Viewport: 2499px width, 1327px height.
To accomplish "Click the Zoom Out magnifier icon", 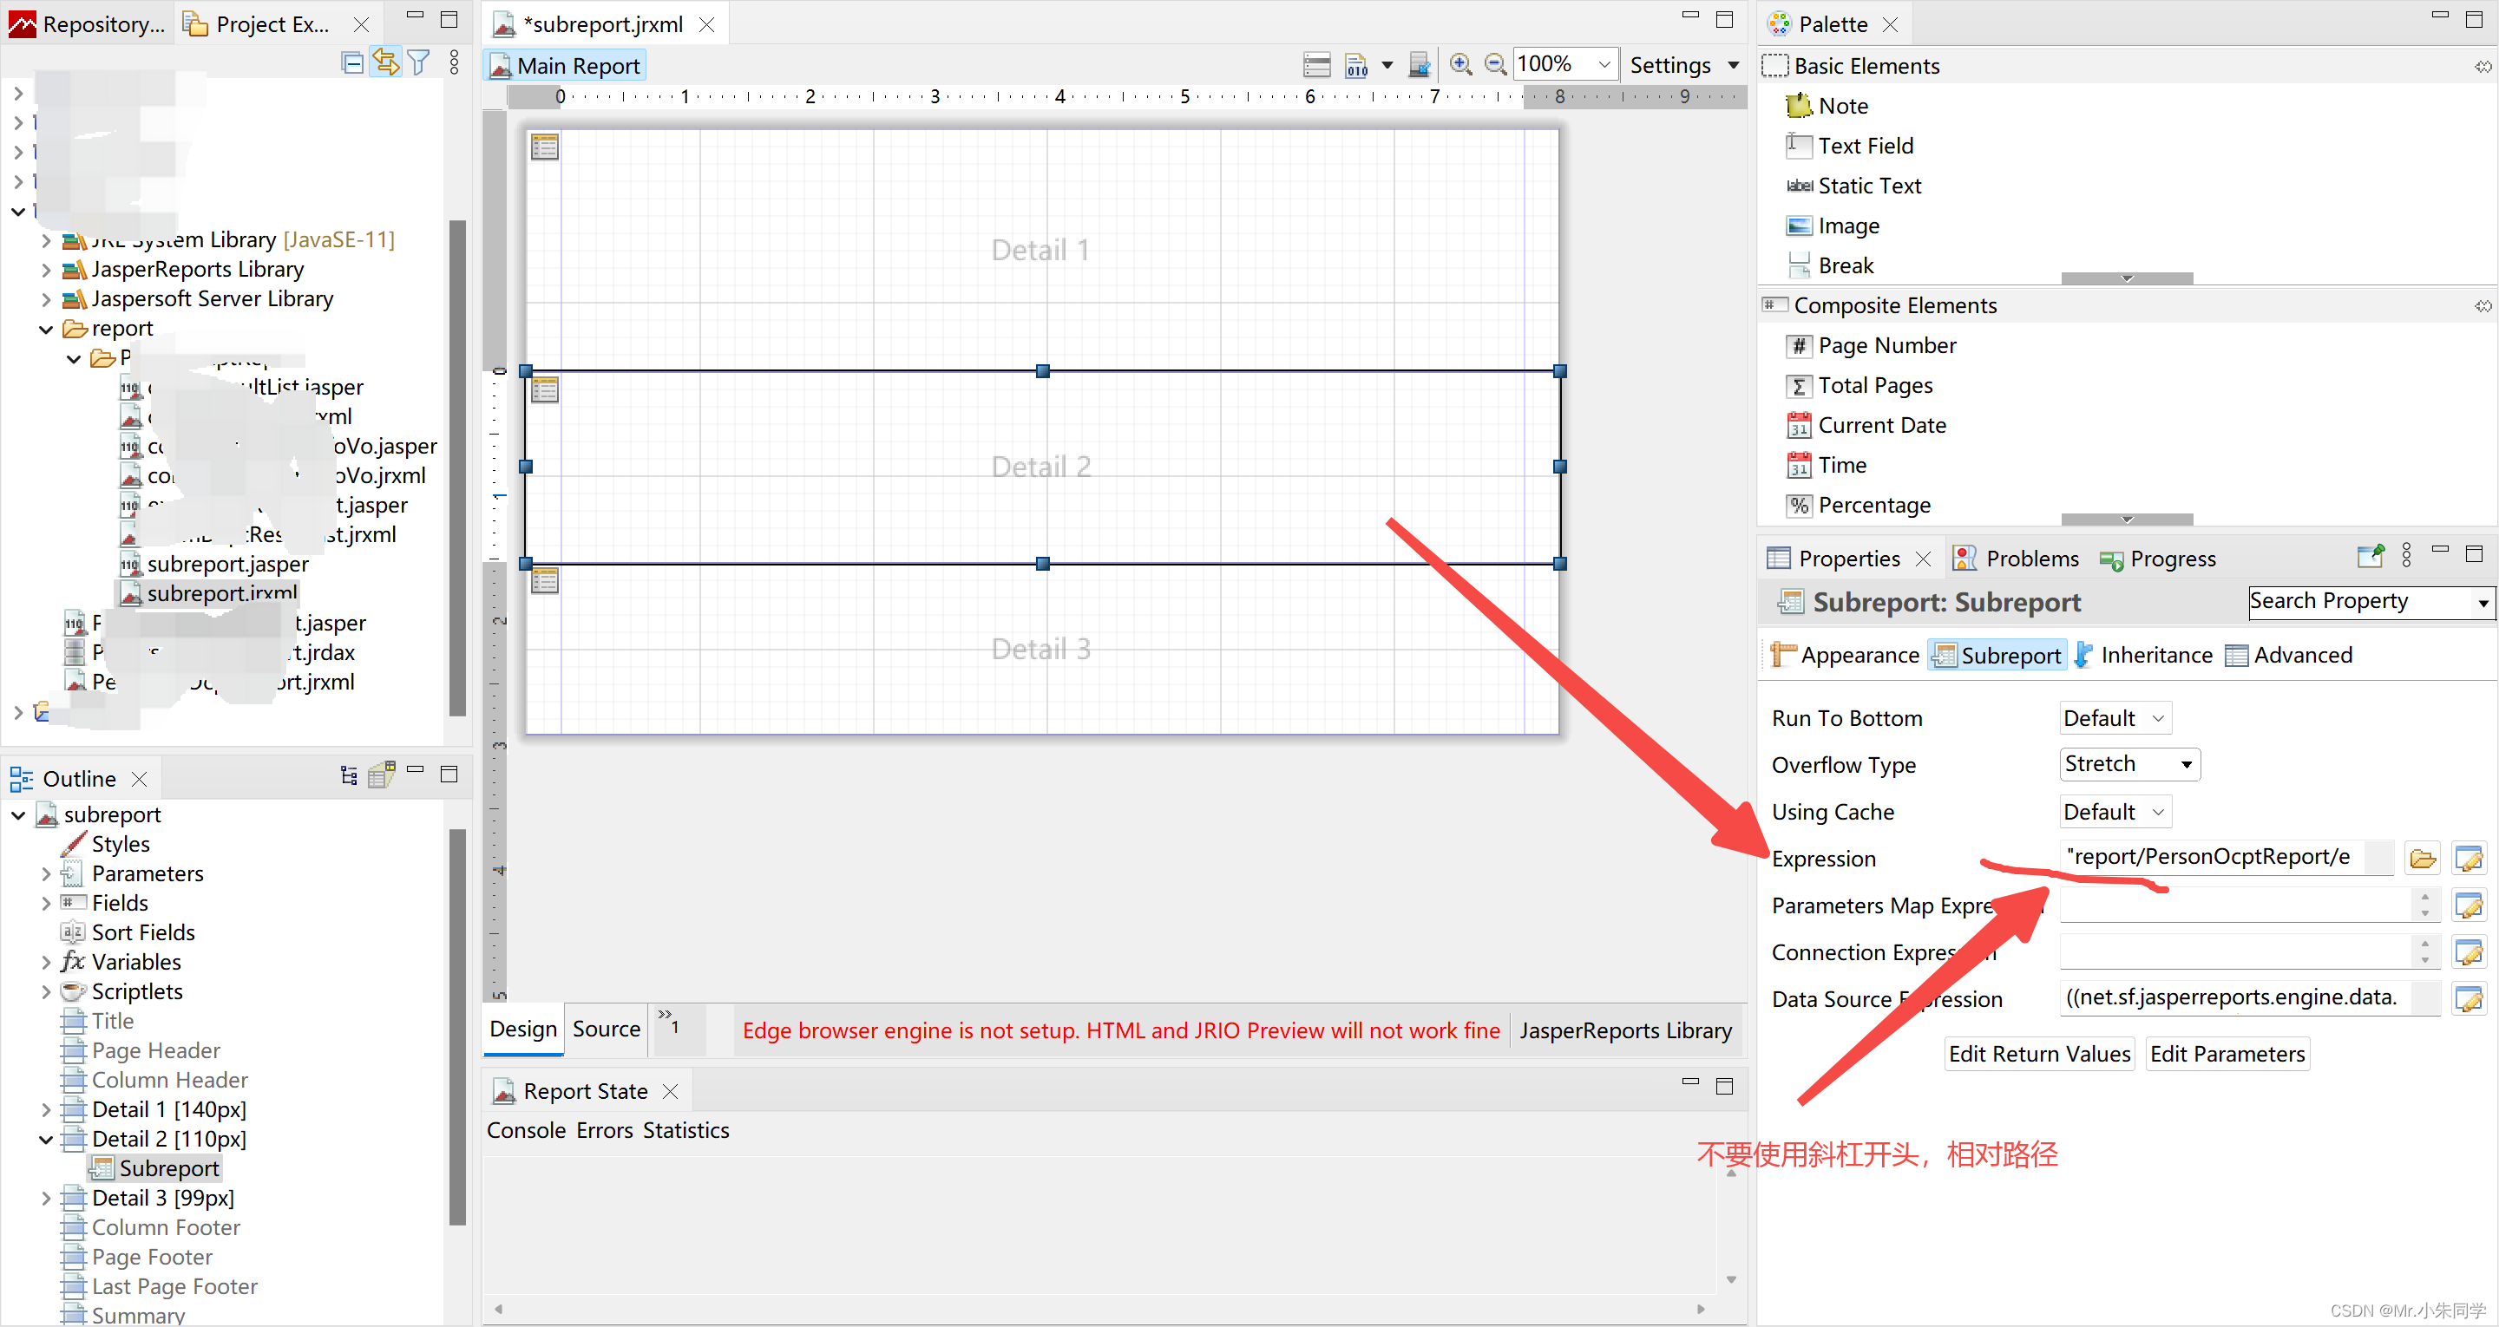I will tap(1495, 65).
